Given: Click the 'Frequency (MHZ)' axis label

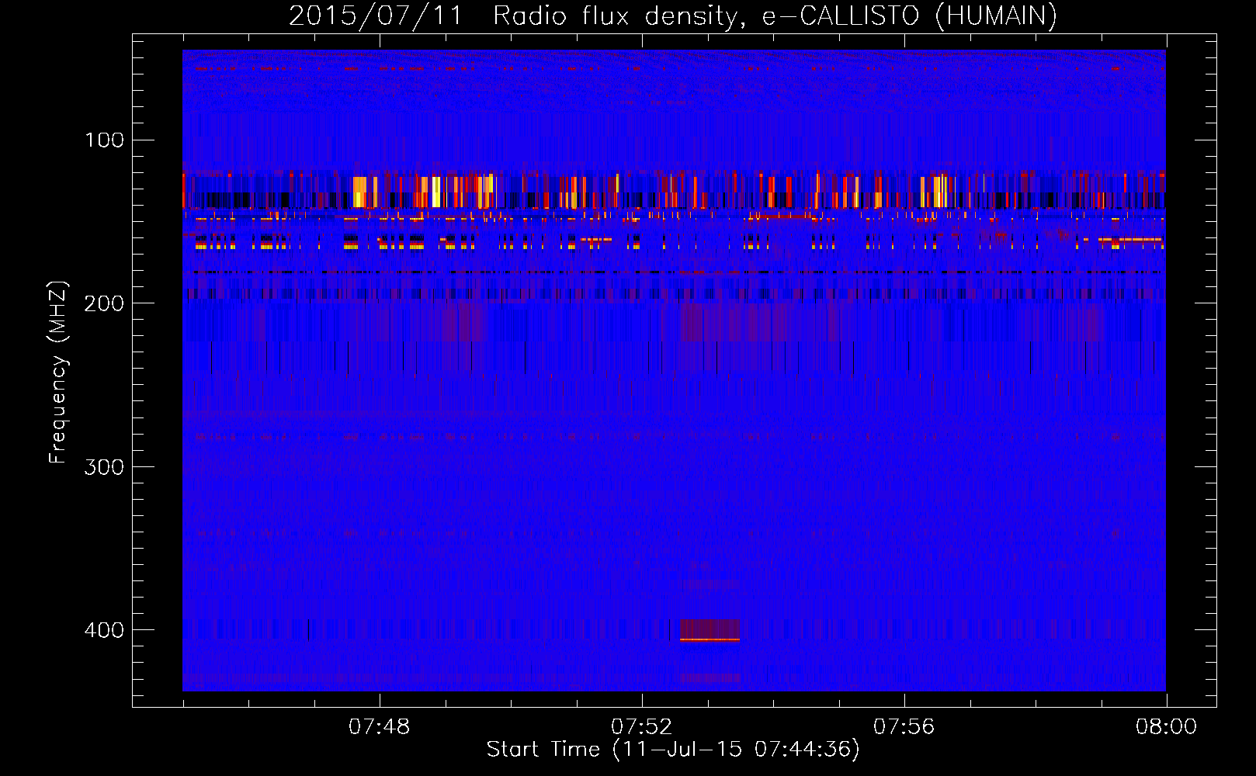Looking at the screenshot, I should pyautogui.click(x=59, y=372).
